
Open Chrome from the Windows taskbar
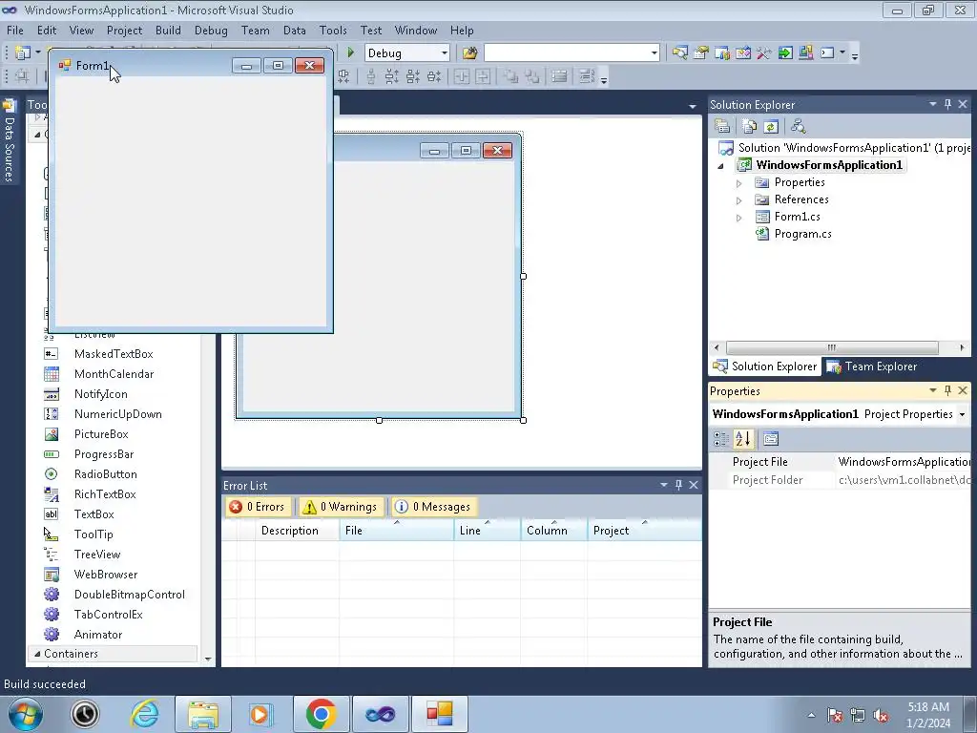coord(321,714)
